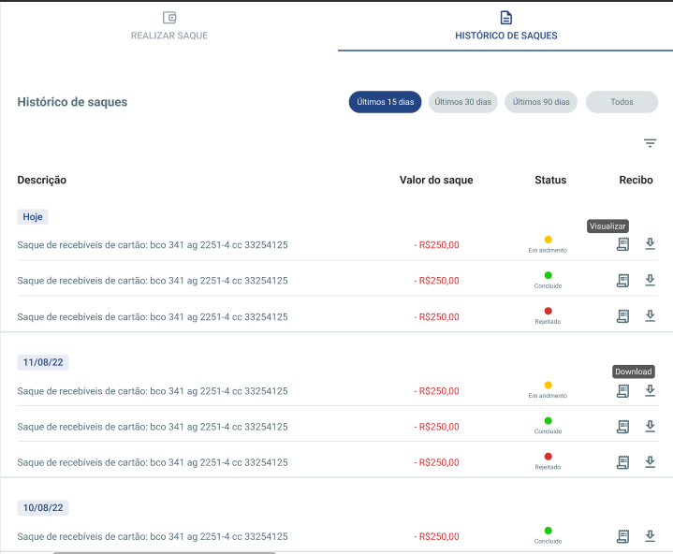Select the 'Últimos 15 dias' period chip

point(386,102)
